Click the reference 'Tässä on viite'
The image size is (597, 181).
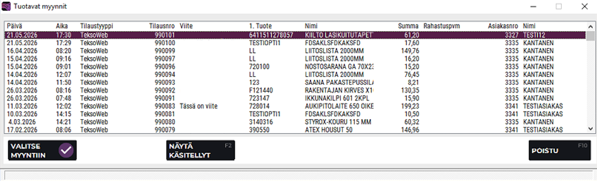point(199,106)
